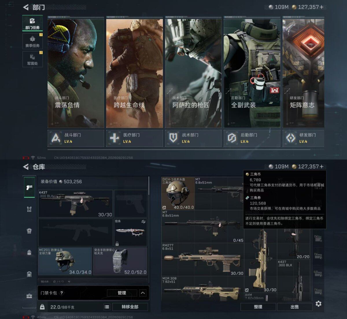The height and width of the screenshot is (319, 347).
Task: Select the pistol weapons icon in warehouse sidebar
Action: coord(29,187)
